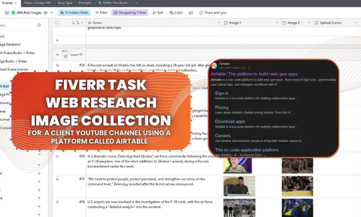
Task: Click the Image 2 attachment field icon
Action: pos(284,23)
